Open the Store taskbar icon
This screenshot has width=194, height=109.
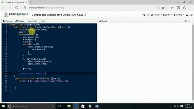point(83,106)
